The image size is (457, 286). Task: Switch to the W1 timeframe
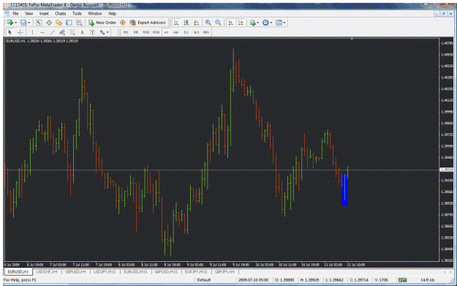coord(196,32)
